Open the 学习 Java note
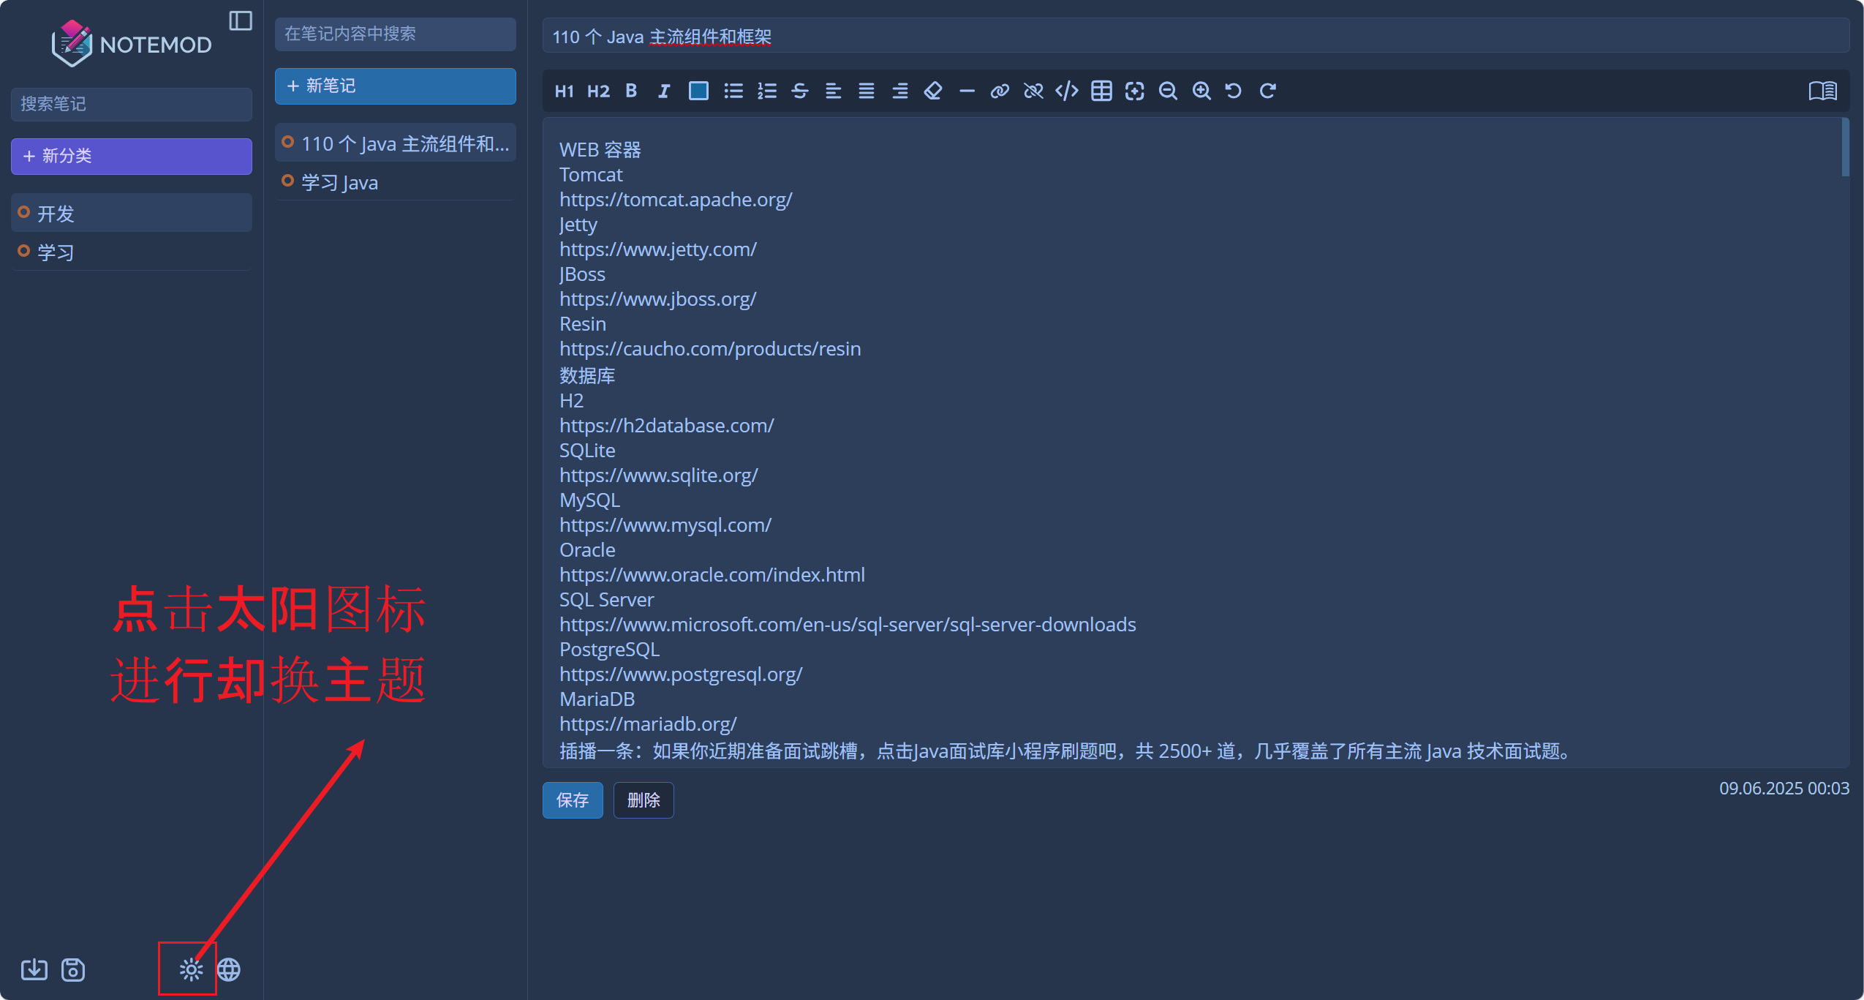 (x=396, y=182)
